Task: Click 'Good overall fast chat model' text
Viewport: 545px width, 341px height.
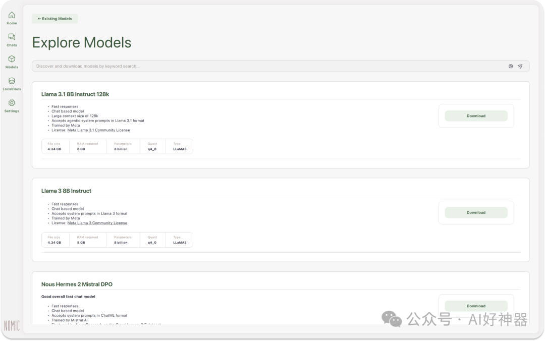Action: click(x=68, y=297)
